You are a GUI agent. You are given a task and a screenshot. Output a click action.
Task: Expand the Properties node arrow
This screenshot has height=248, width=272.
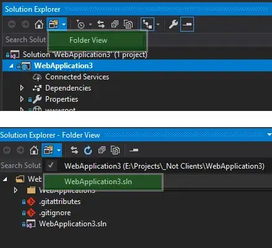click(22, 99)
